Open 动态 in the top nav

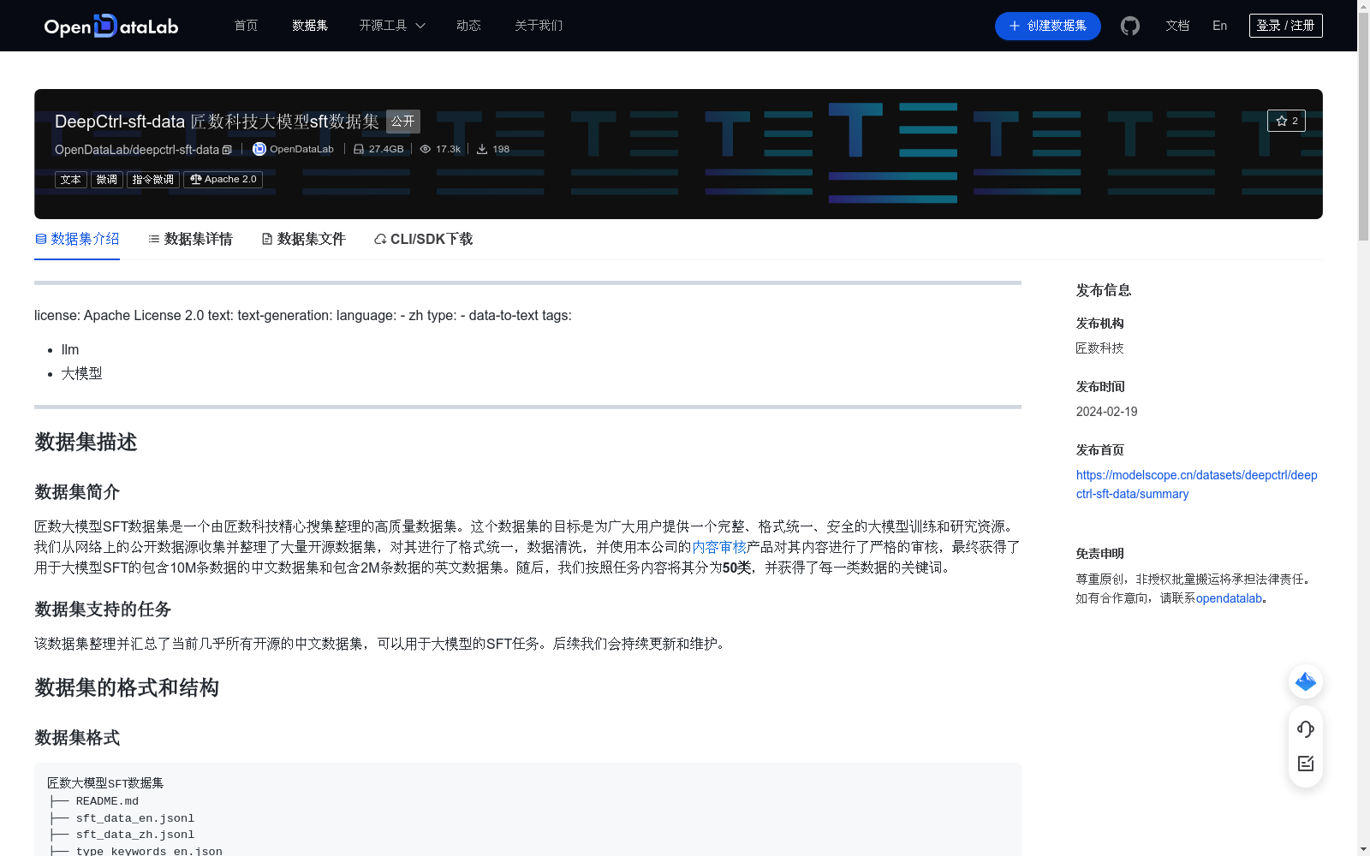[468, 26]
